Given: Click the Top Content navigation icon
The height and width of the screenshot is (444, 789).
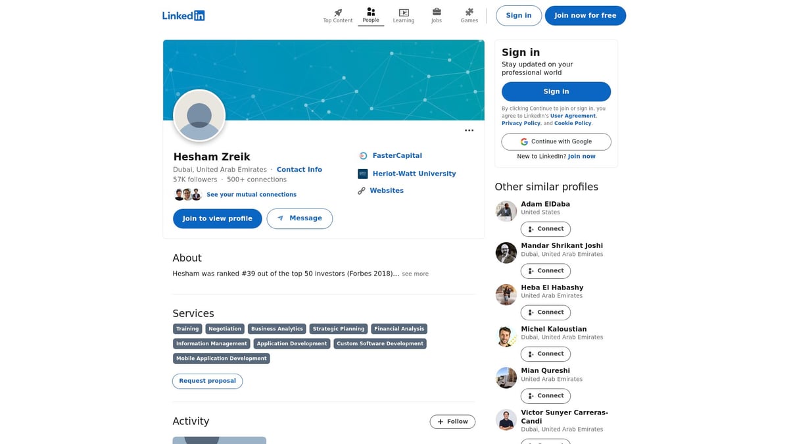Looking at the screenshot, I should pyautogui.click(x=337, y=12).
